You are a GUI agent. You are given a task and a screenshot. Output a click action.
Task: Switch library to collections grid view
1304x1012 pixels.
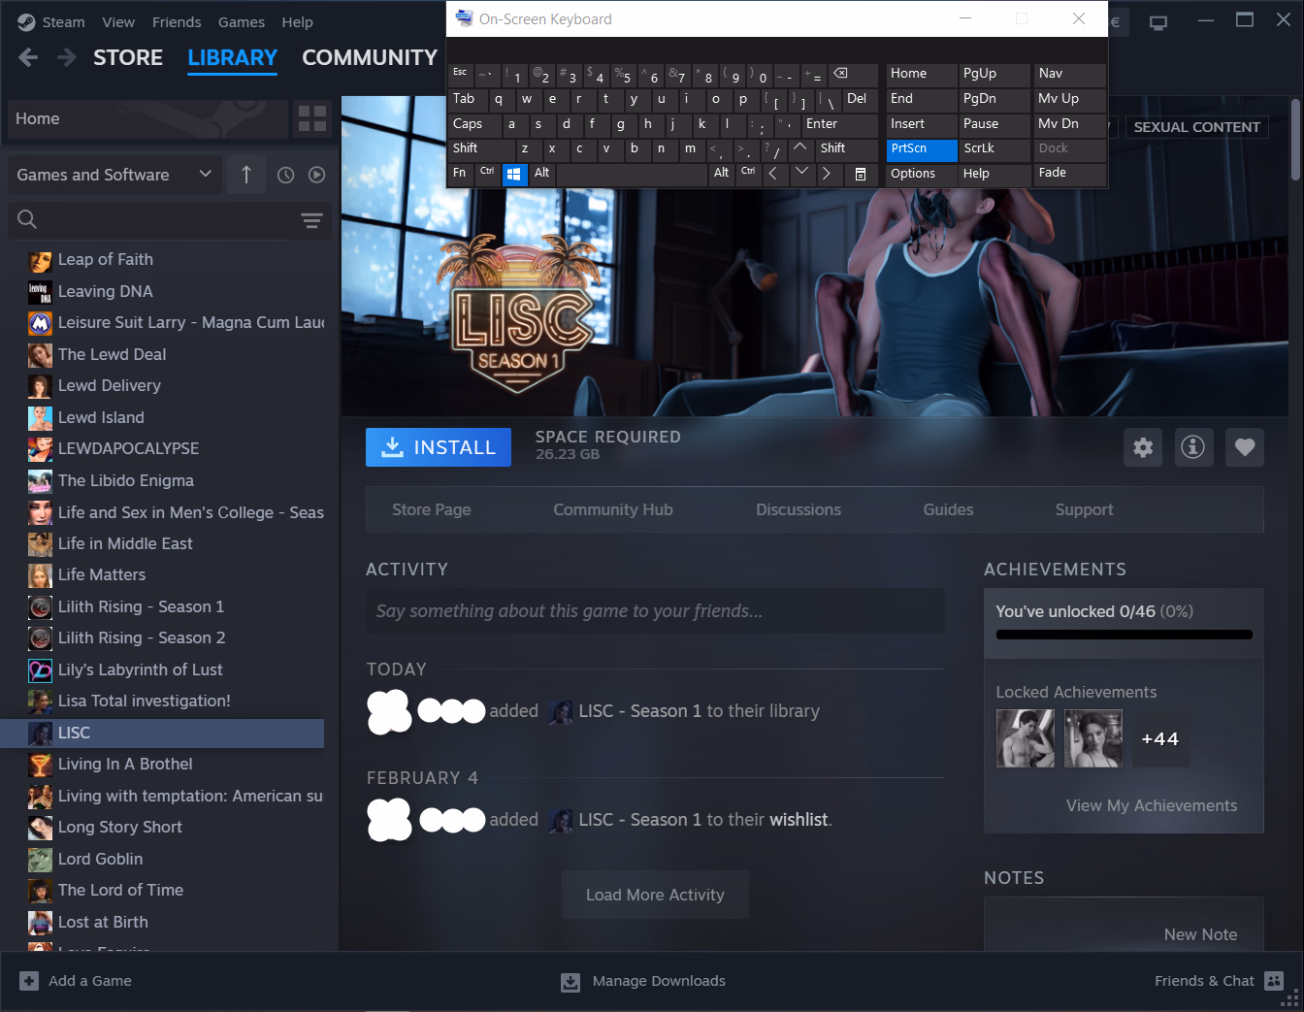[312, 119]
